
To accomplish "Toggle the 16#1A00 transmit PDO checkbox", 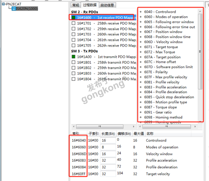I will [x=73, y=57].
